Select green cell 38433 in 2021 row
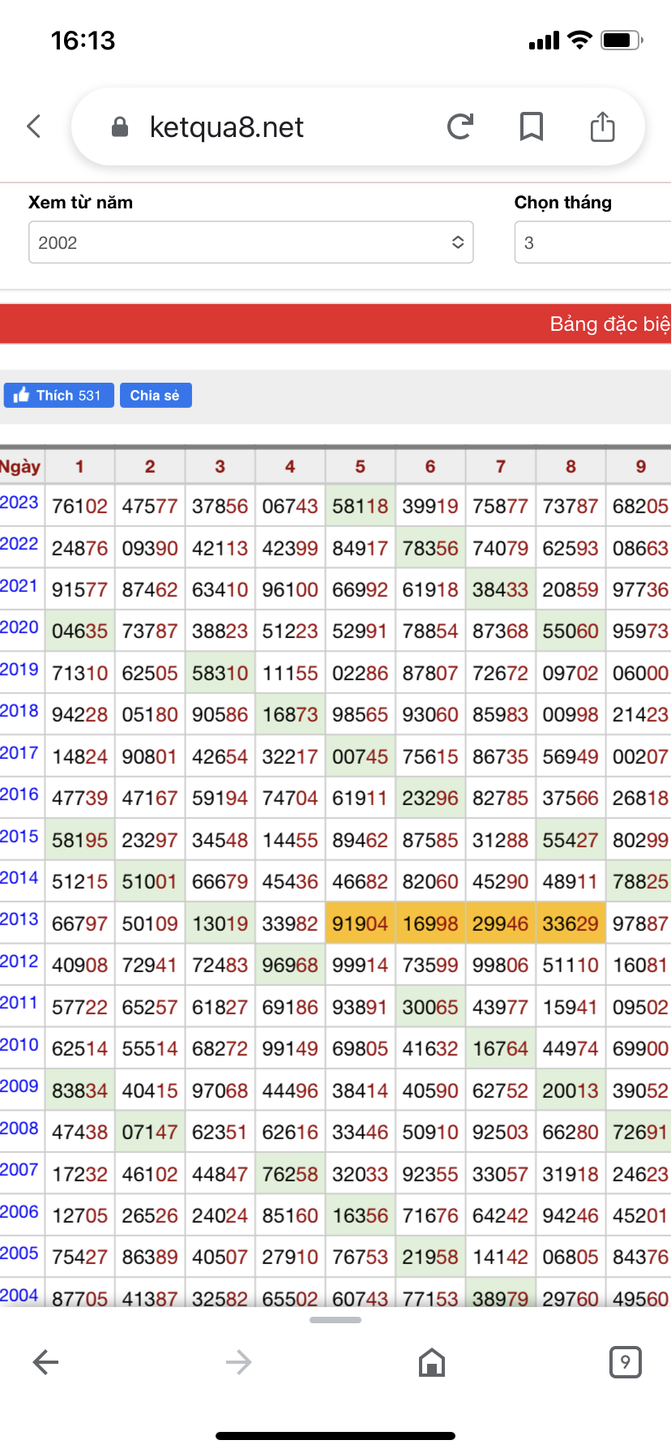The image size is (671, 1453). pos(501,589)
